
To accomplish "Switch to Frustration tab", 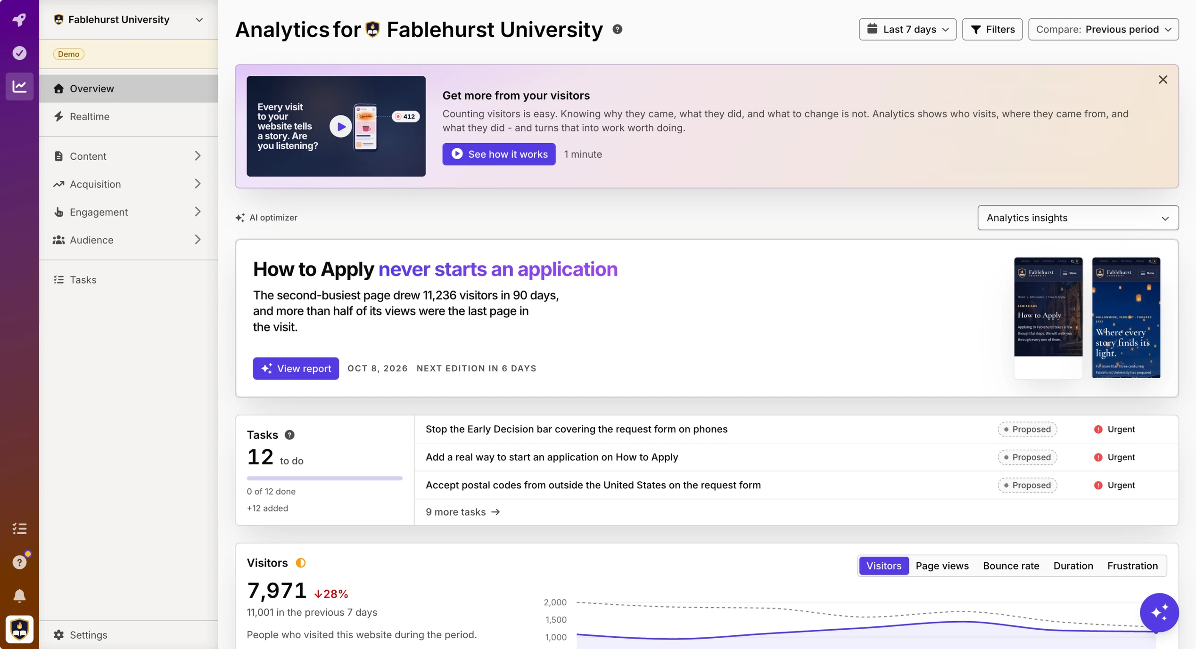I will coord(1132,566).
